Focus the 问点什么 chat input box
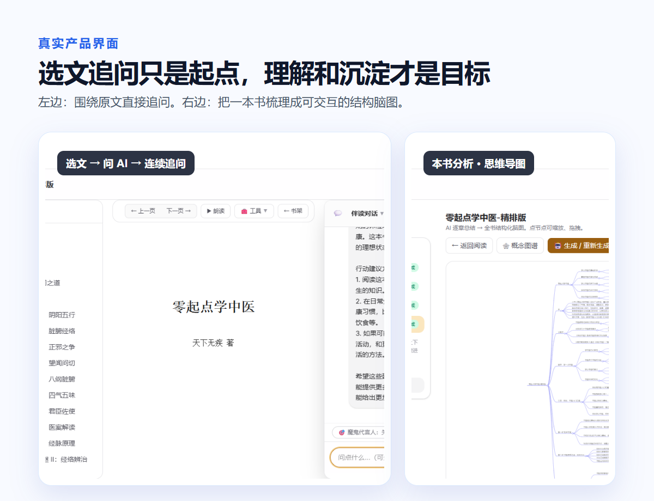This screenshot has height=501, width=654. [x=358, y=457]
